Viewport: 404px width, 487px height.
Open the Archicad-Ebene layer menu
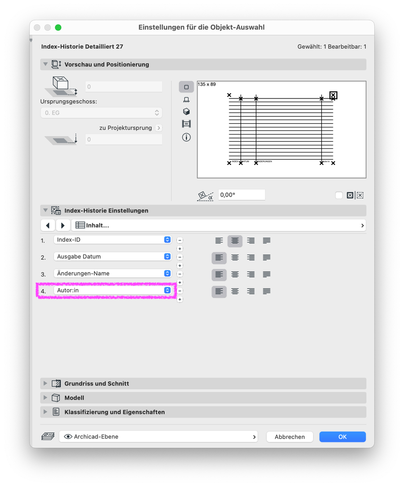point(158,437)
